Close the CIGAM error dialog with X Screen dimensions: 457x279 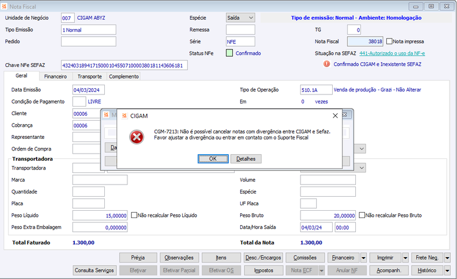click(335, 116)
